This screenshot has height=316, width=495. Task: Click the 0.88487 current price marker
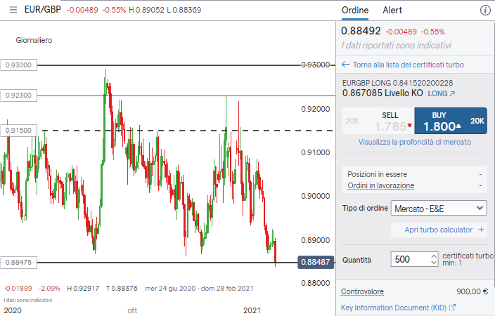(316, 262)
